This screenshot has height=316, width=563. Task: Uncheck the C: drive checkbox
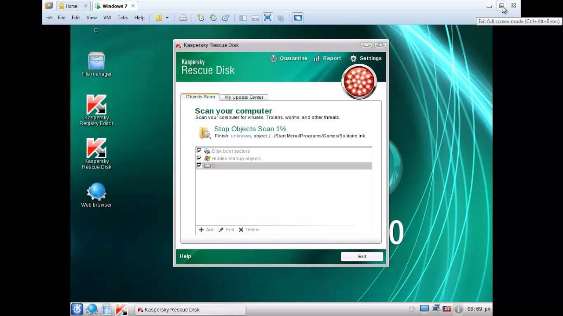[x=199, y=165]
